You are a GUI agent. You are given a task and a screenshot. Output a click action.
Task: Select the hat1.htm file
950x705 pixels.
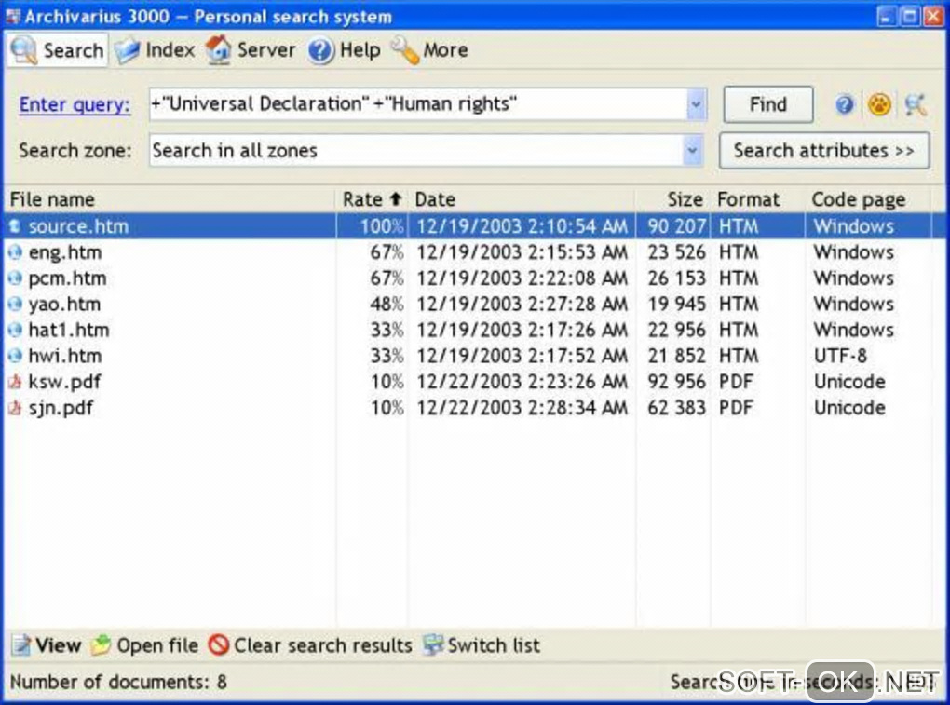[x=69, y=330]
